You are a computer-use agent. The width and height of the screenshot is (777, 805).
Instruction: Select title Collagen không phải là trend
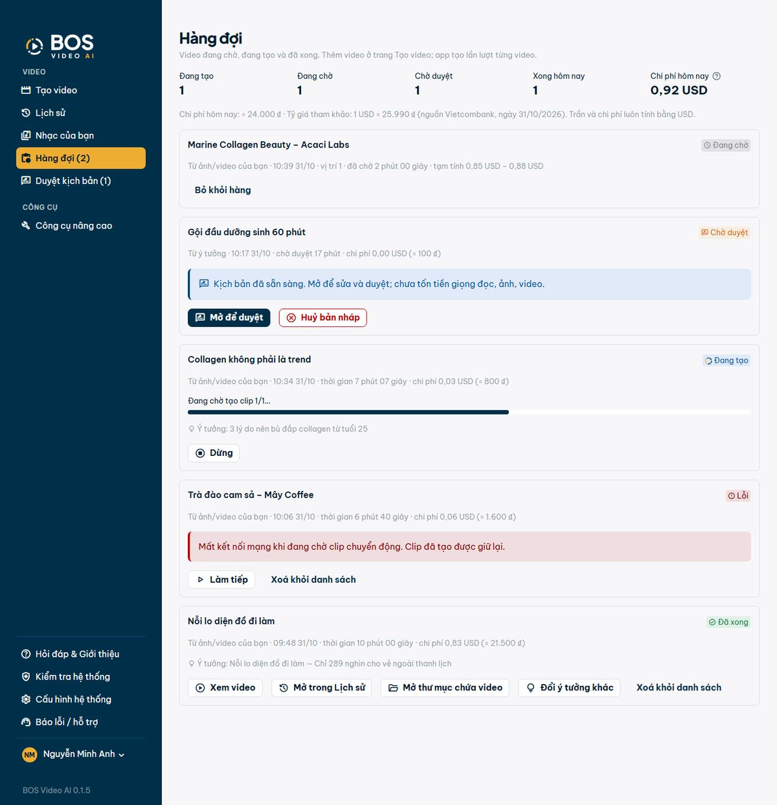(249, 359)
